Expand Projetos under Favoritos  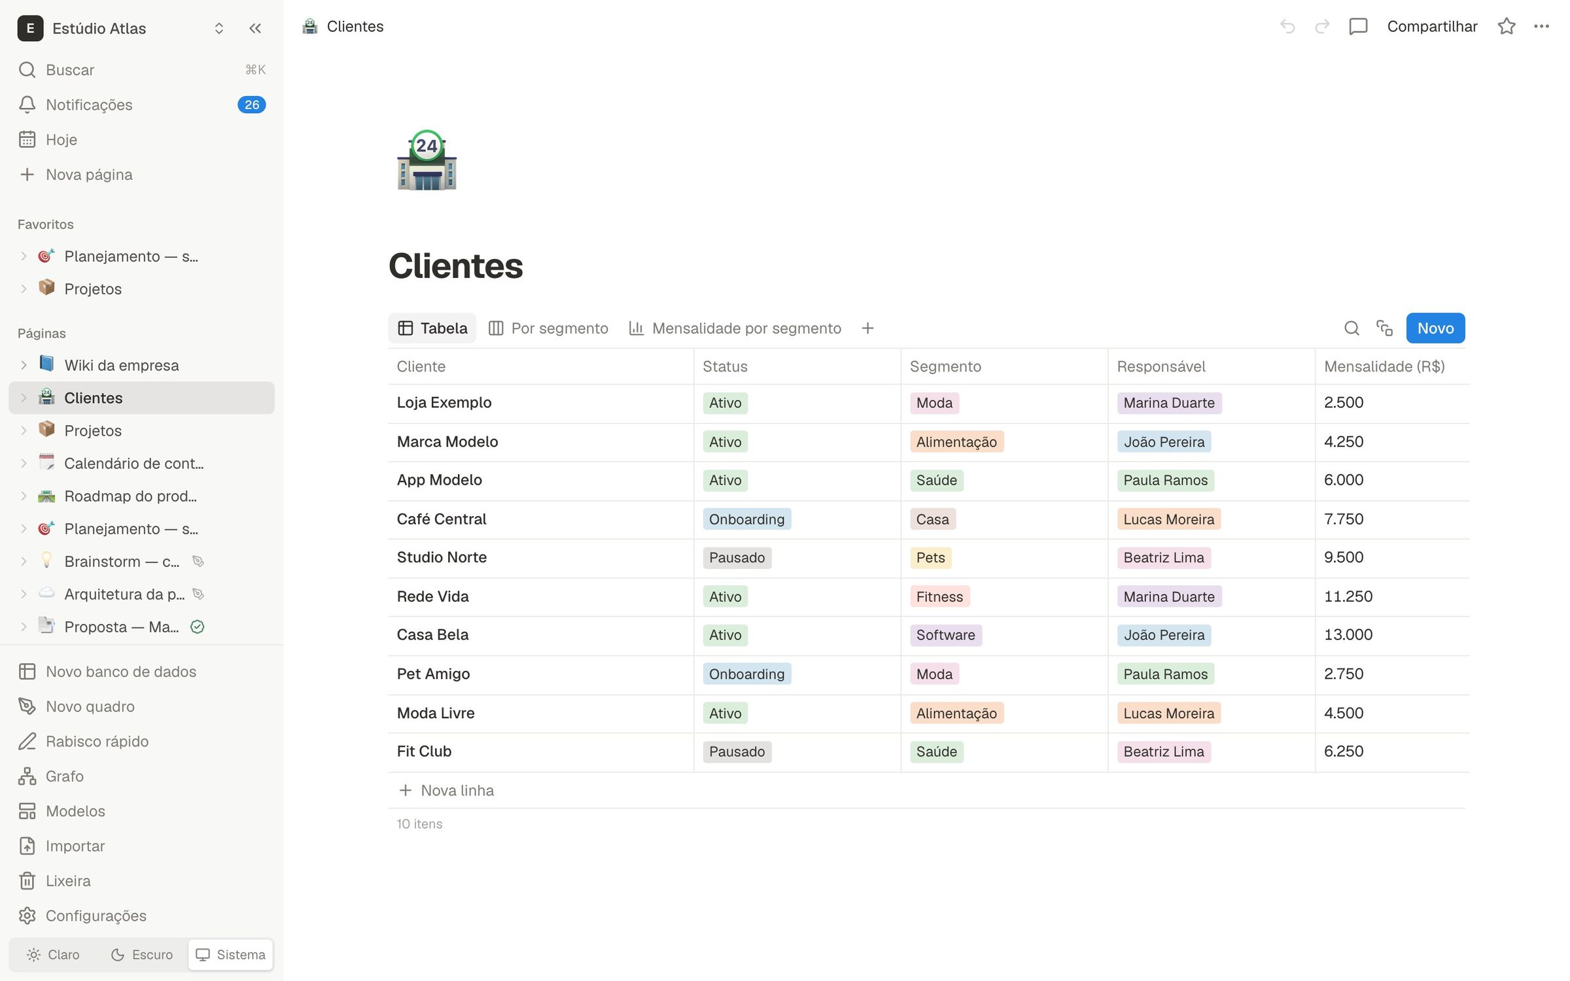tap(24, 288)
